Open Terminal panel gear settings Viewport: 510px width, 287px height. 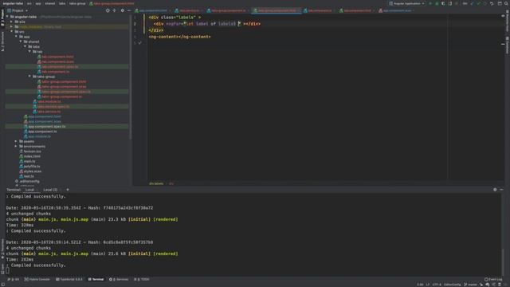[x=495, y=190]
